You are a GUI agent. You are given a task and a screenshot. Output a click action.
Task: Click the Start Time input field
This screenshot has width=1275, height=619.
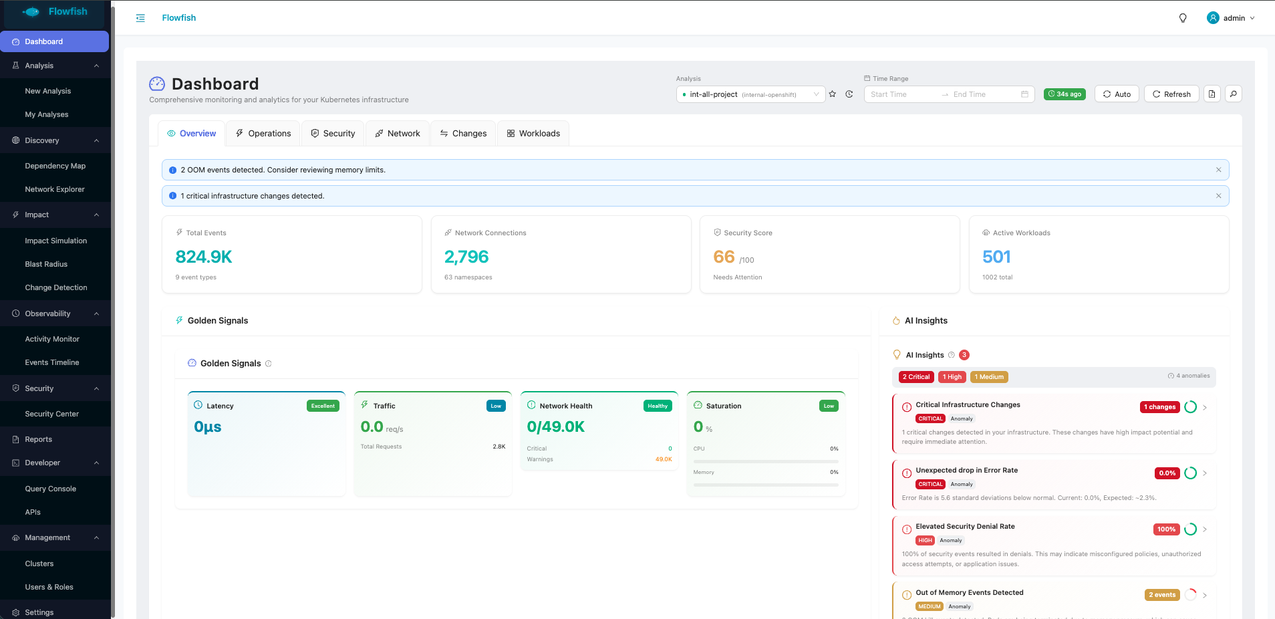click(x=902, y=94)
